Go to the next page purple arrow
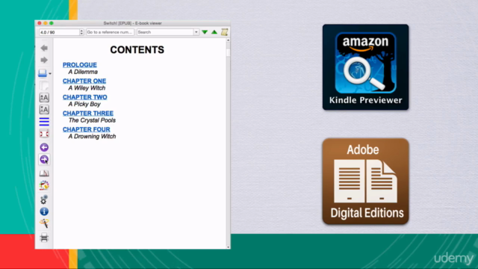 click(x=44, y=159)
